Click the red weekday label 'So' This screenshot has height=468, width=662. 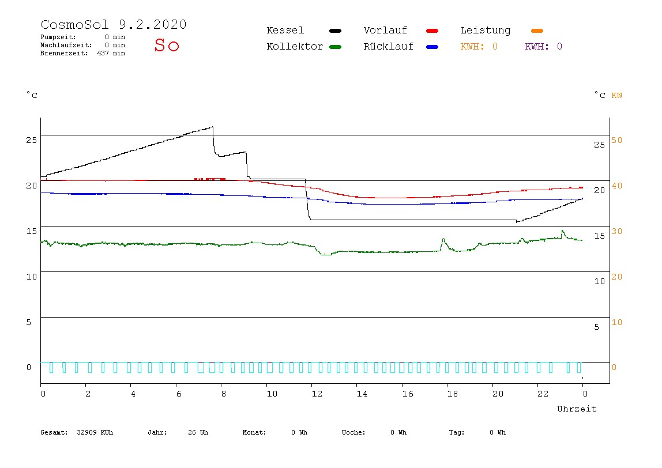click(167, 45)
